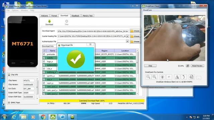Uncheck the cda_a partition checkbox

[44, 69]
